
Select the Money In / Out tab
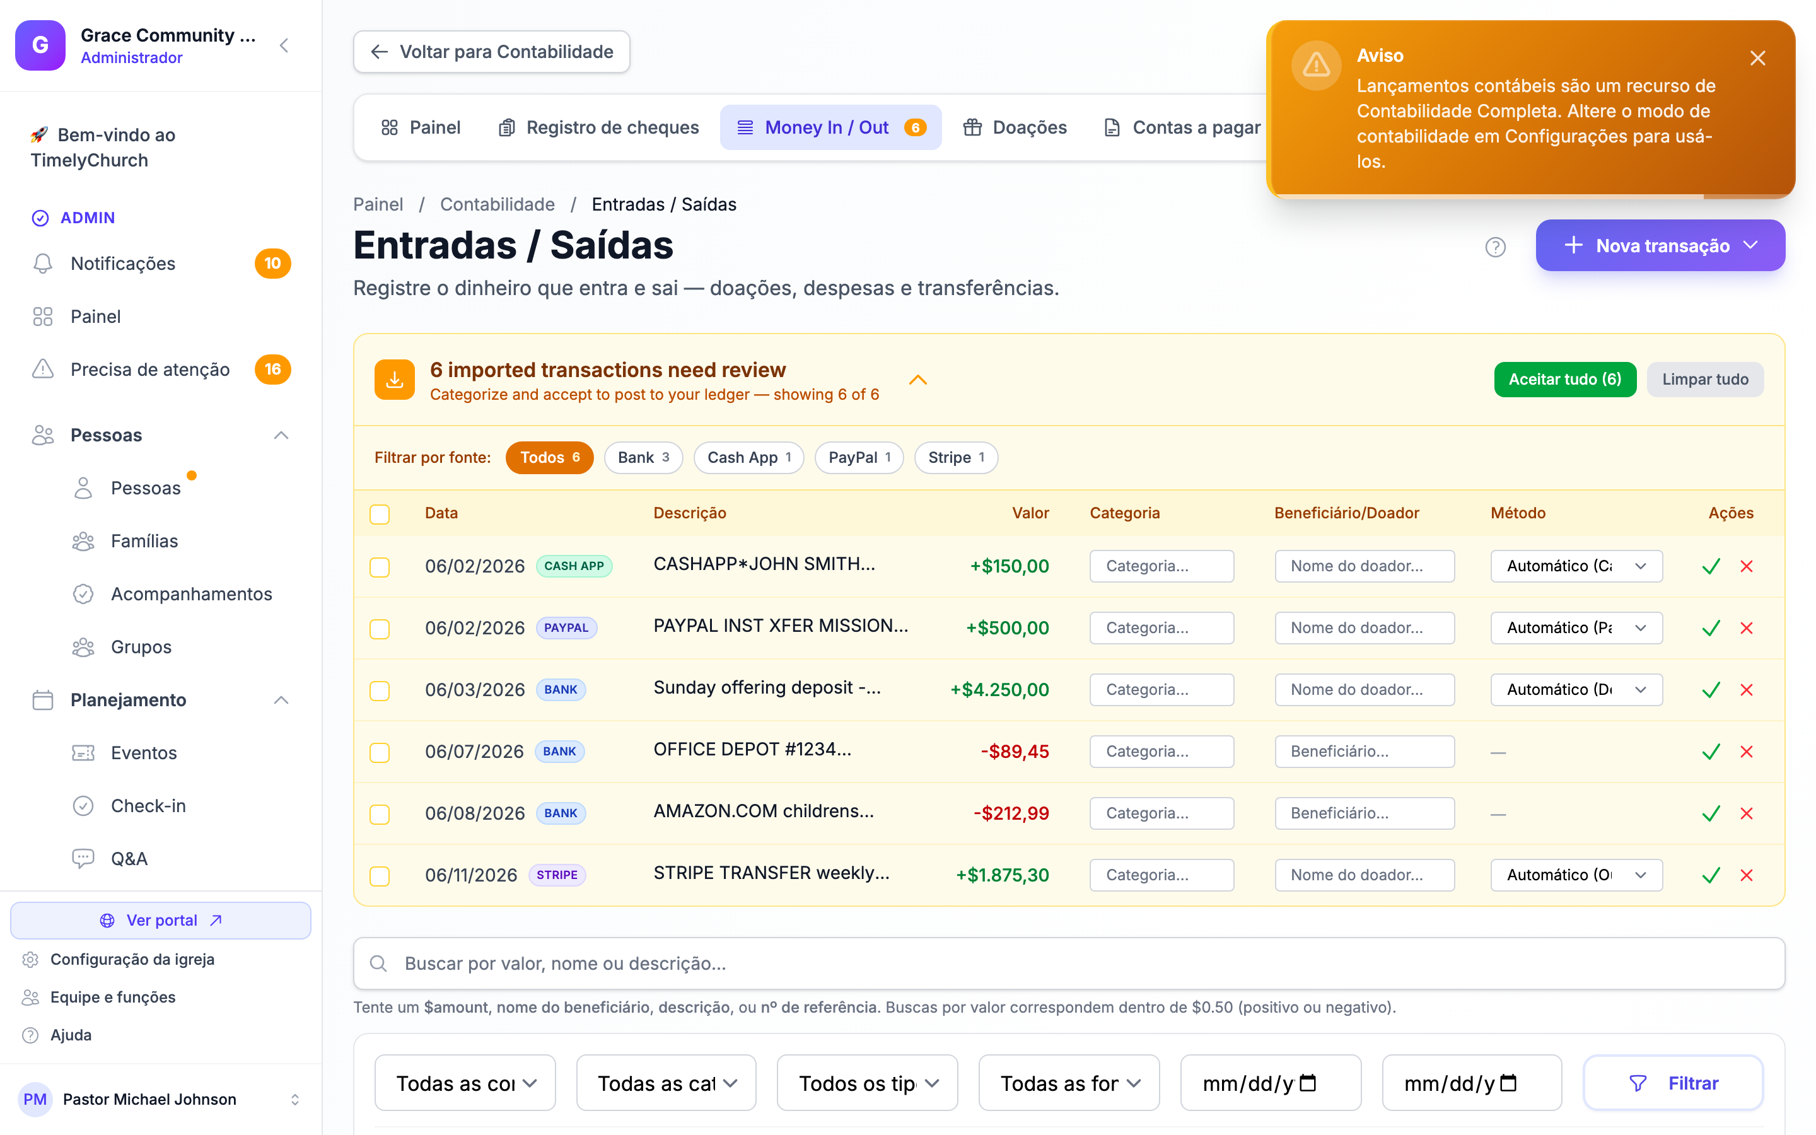click(830, 127)
